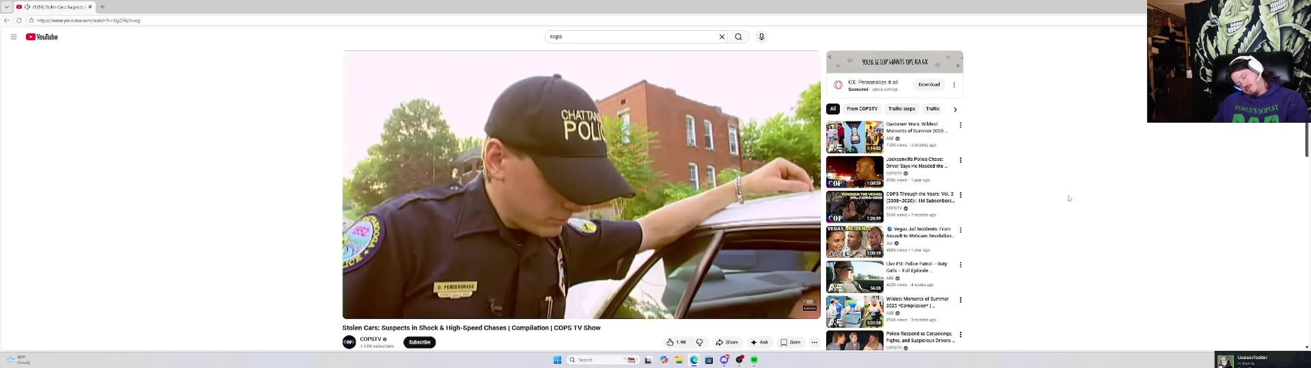Open options for 'Jacksonville Police Chase' video

(x=961, y=160)
